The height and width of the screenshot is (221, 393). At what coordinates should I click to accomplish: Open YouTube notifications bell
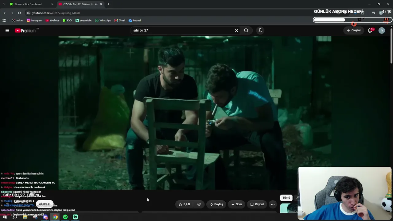click(370, 30)
